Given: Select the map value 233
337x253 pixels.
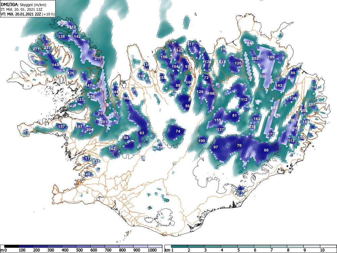Looking at the screenshot, I should (222, 62).
